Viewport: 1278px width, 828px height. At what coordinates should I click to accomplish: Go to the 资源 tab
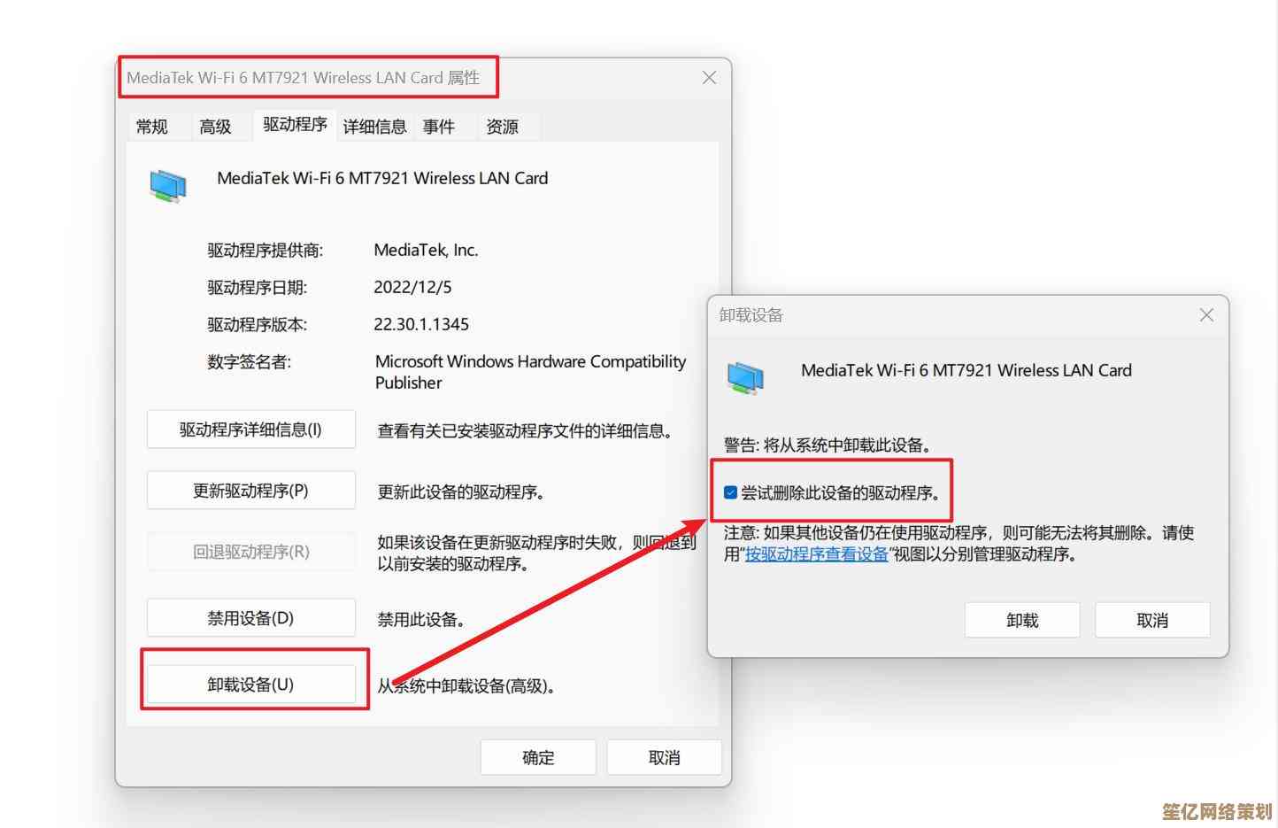tap(503, 127)
